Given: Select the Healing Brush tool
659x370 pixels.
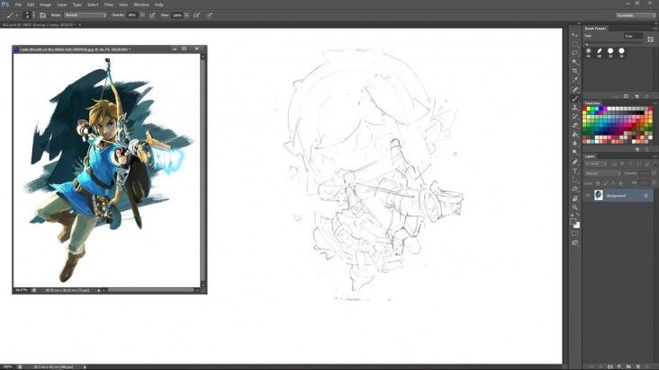Looking at the screenshot, I should (575, 89).
